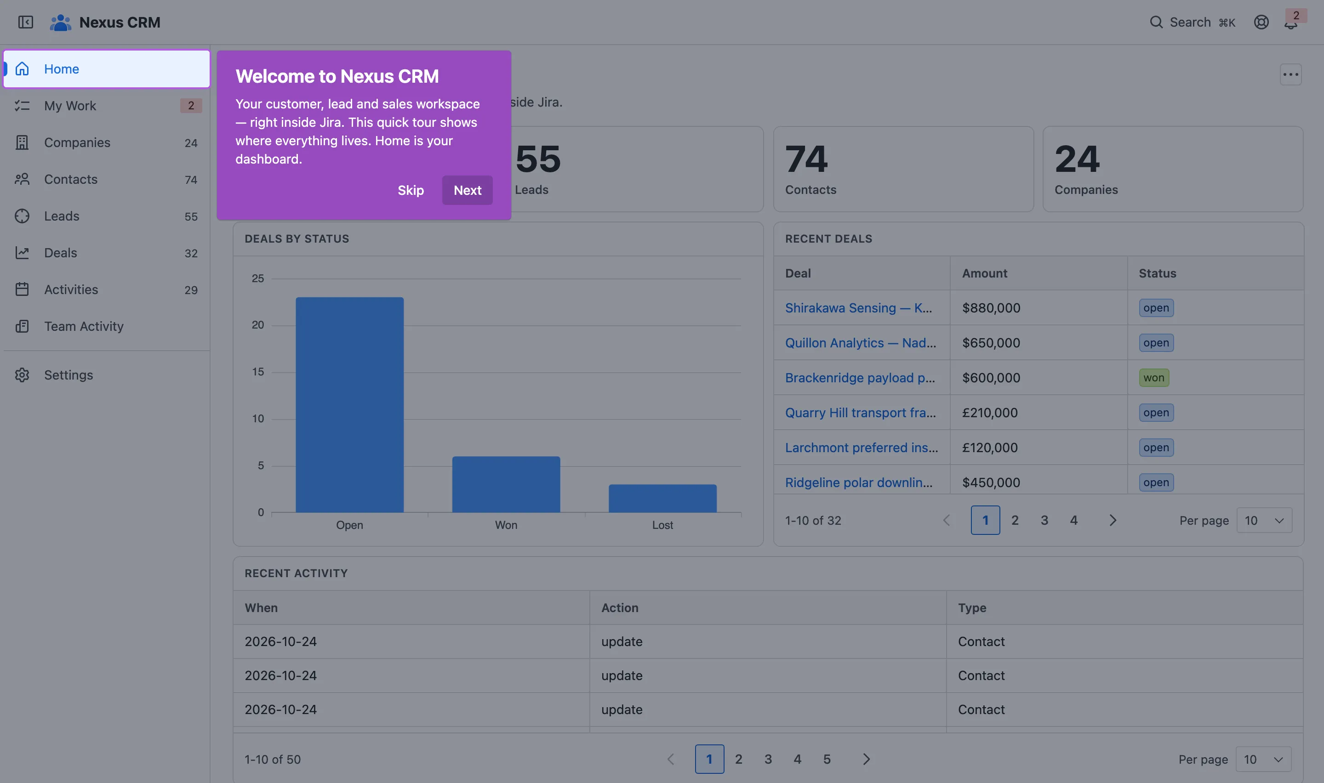Screen dimensions: 1324x783
Task: Go to next page of Recent Deals
Action: pyautogui.click(x=1113, y=520)
